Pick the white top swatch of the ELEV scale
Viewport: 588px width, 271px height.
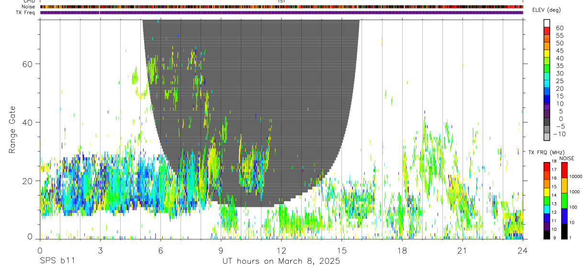point(547,23)
